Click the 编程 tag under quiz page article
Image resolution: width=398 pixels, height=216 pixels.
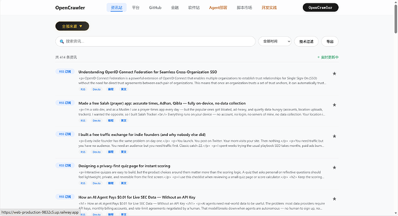click(111, 183)
